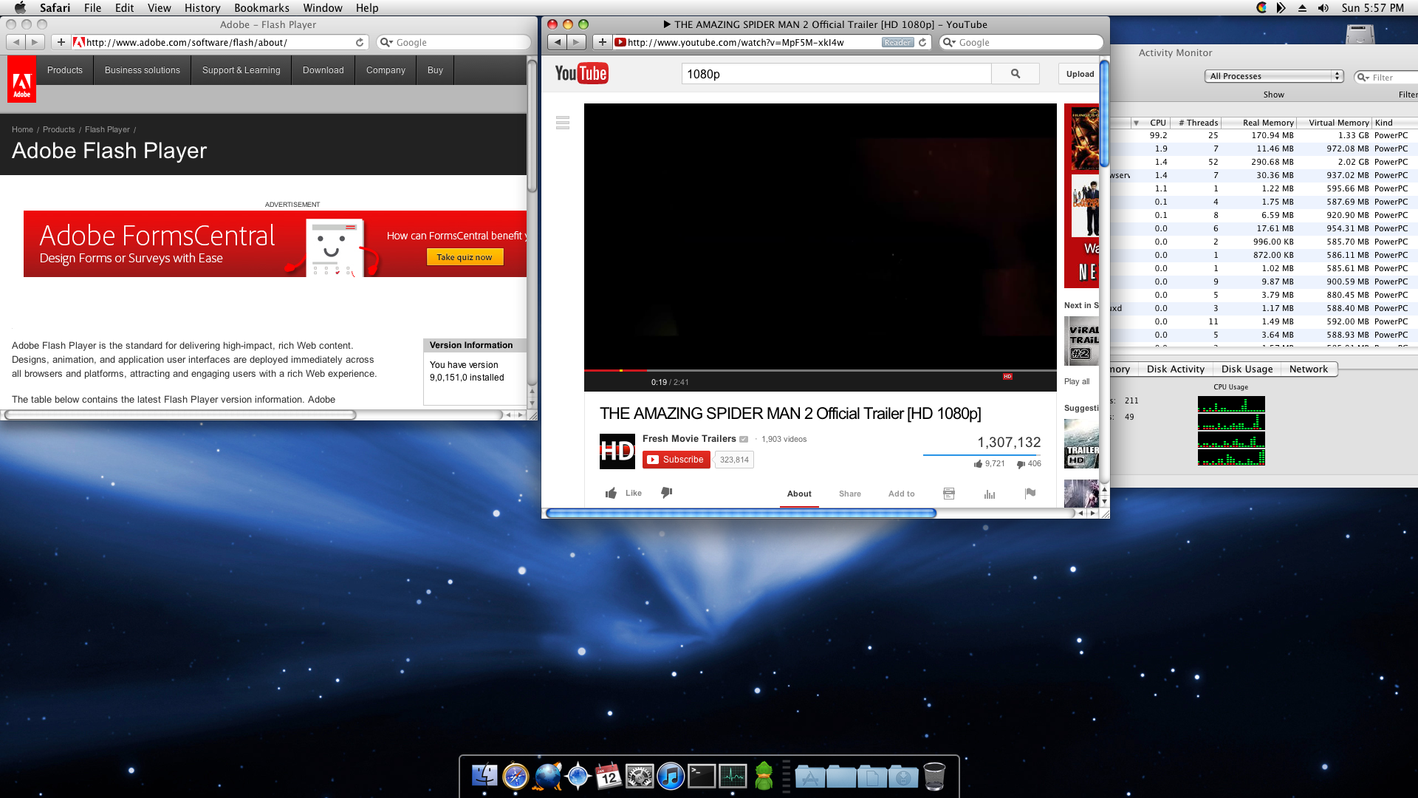1418x798 pixels.
Task: Toggle Safari Reader in the address bar
Action: click(x=897, y=43)
